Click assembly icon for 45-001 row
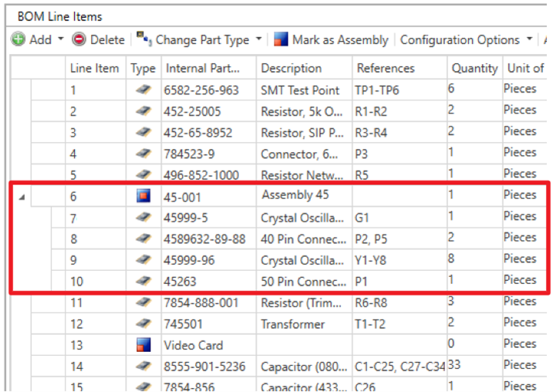The width and height of the screenshot is (553, 392). point(143,196)
